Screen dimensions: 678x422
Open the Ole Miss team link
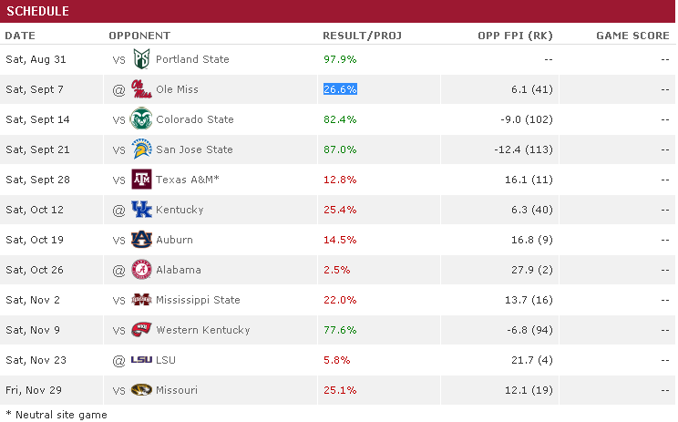[x=177, y=89]
